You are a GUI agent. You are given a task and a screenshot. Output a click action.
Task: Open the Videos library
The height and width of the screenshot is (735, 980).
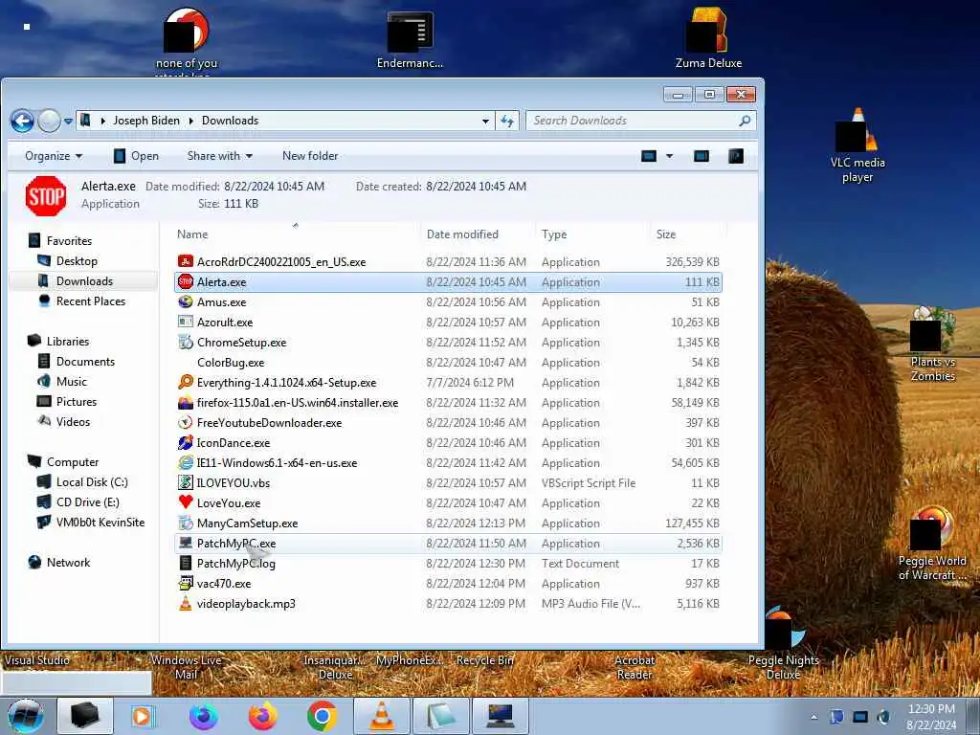(64, 422)
